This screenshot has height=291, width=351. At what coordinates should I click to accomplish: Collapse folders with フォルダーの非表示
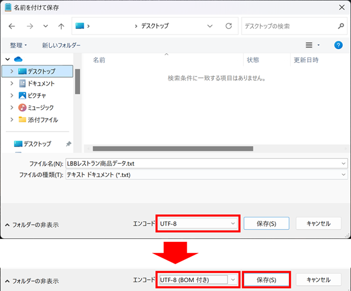pos(32,224)
